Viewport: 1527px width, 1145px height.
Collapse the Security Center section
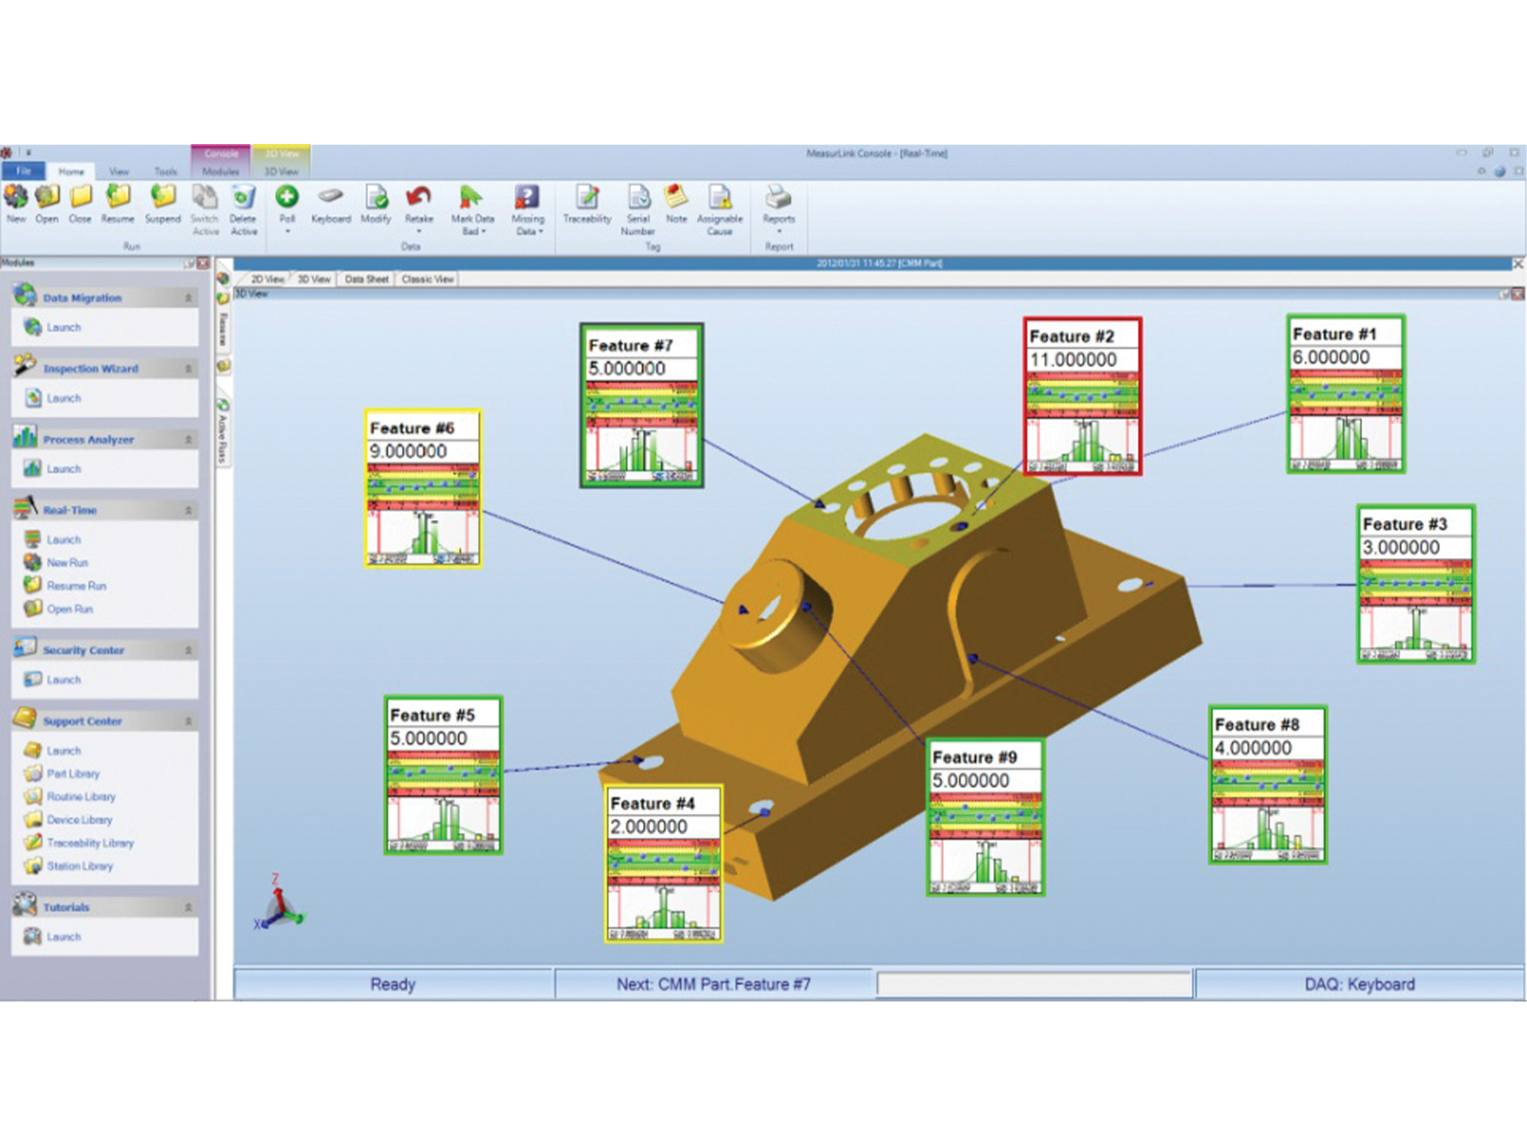[x=188, y=650]
